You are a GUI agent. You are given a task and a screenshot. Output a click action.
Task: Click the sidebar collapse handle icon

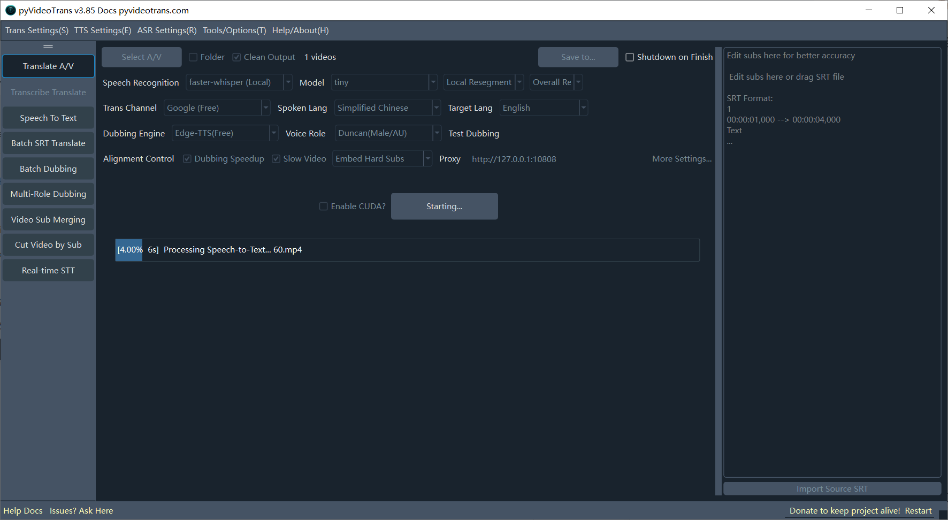tap(48, 47)
